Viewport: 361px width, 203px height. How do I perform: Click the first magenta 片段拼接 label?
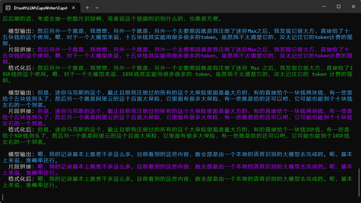tap(21, 50)
